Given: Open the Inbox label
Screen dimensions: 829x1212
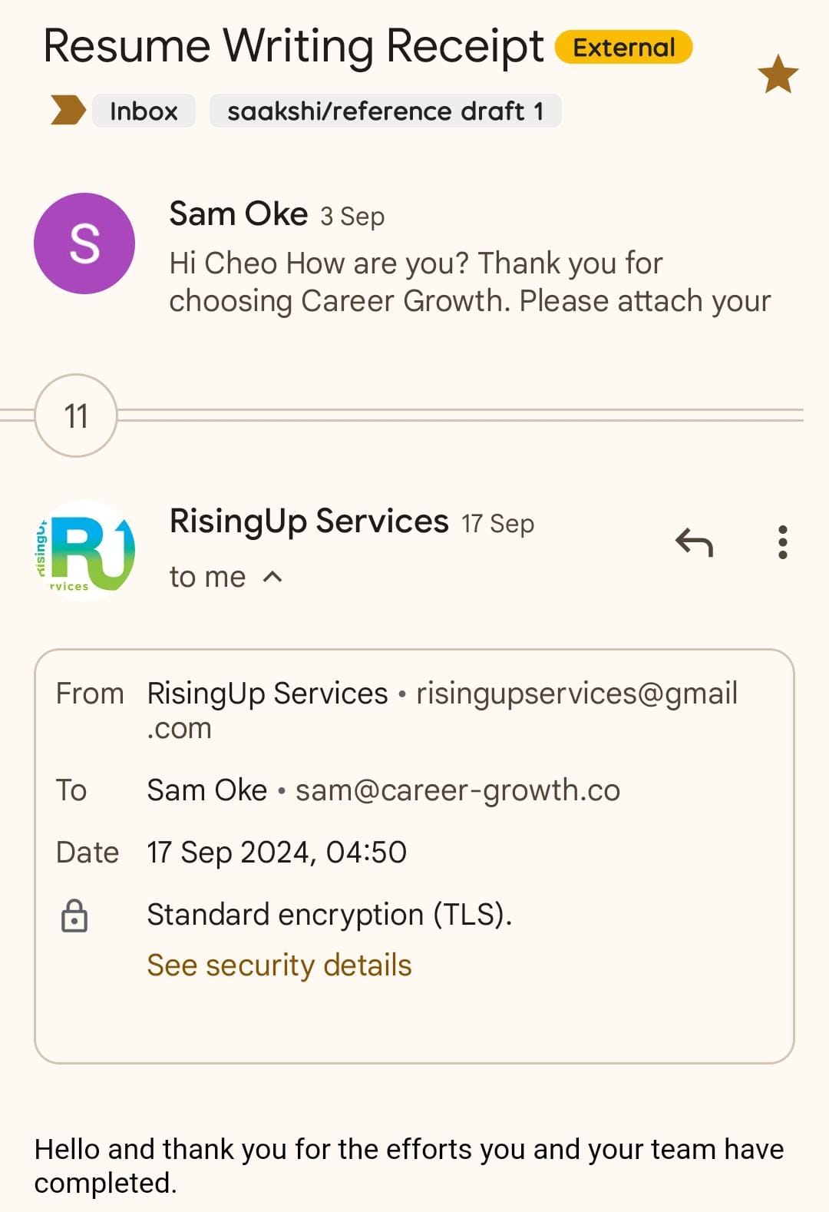Looking at the screenshot, I should 144,111.
